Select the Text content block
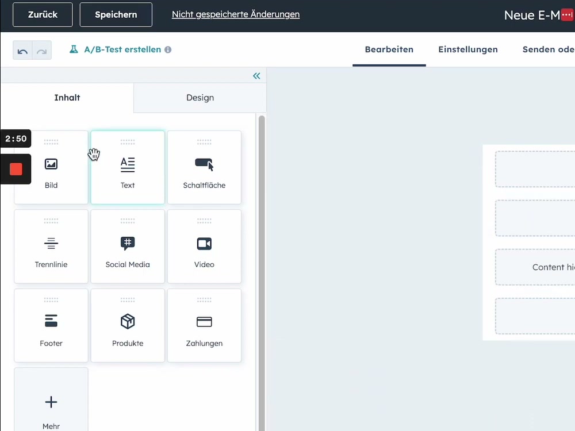The width and height of the screenshot is (575, 431). [127, 167]
